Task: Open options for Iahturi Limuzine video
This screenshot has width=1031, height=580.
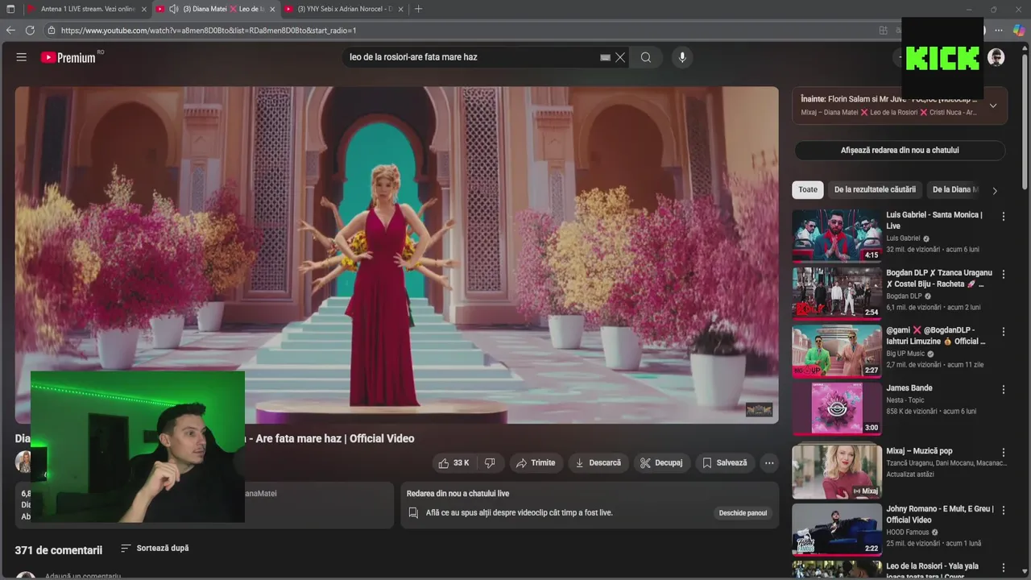Action: pos(1004,332)
